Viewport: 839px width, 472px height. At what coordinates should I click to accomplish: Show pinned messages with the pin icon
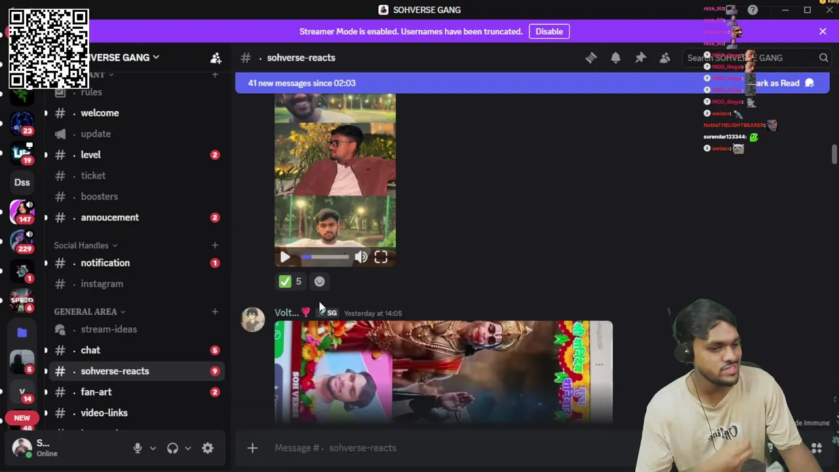[640, 58]
